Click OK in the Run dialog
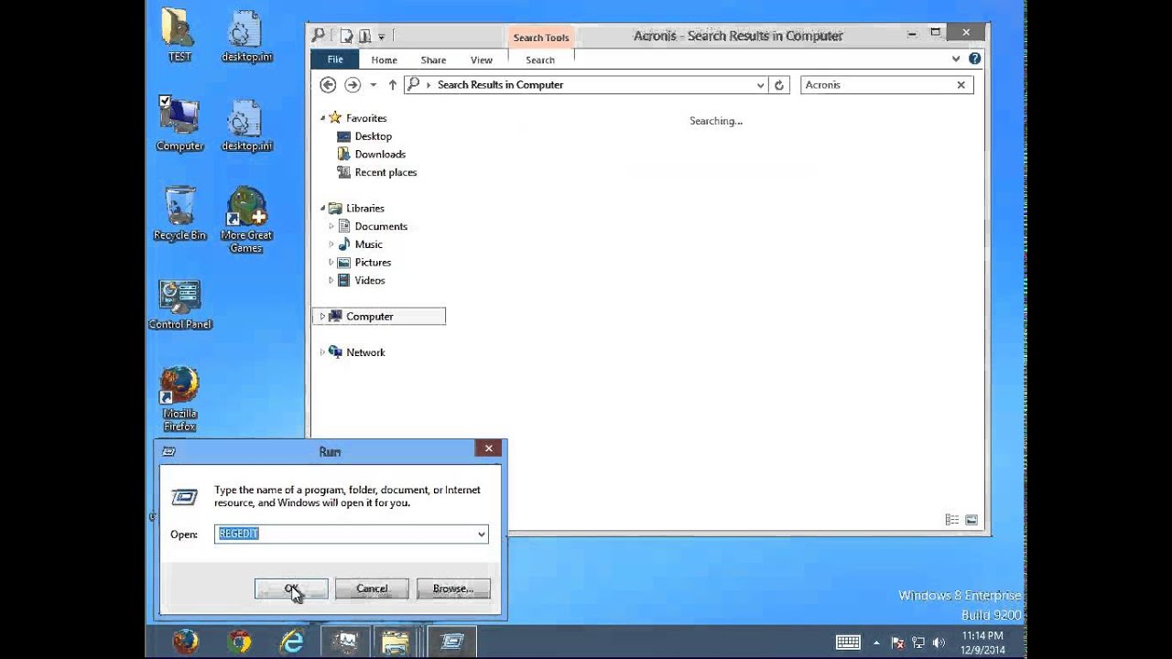This screenshot has width=1172, height=659. pyautogui.click(x=291, y=589)
